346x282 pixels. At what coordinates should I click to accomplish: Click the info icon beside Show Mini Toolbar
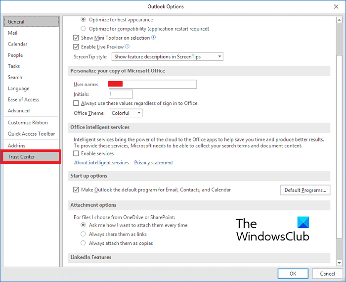pos(153,37)
